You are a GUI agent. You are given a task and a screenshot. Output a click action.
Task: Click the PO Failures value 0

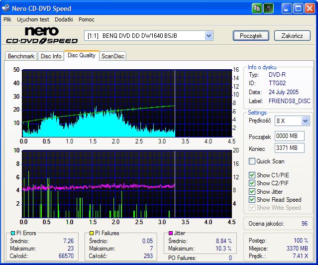tap(230, 258)
